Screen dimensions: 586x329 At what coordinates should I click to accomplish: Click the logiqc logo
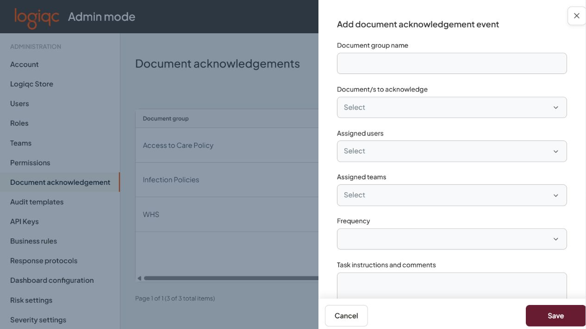tap(37, 18)
